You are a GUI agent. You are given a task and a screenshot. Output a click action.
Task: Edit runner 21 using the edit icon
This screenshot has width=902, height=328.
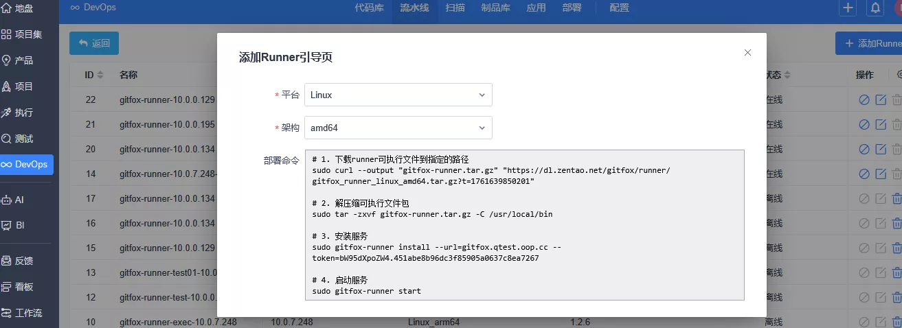click(881, 124)
